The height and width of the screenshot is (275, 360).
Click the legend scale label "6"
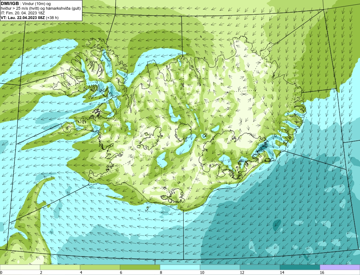click(121, 272)
